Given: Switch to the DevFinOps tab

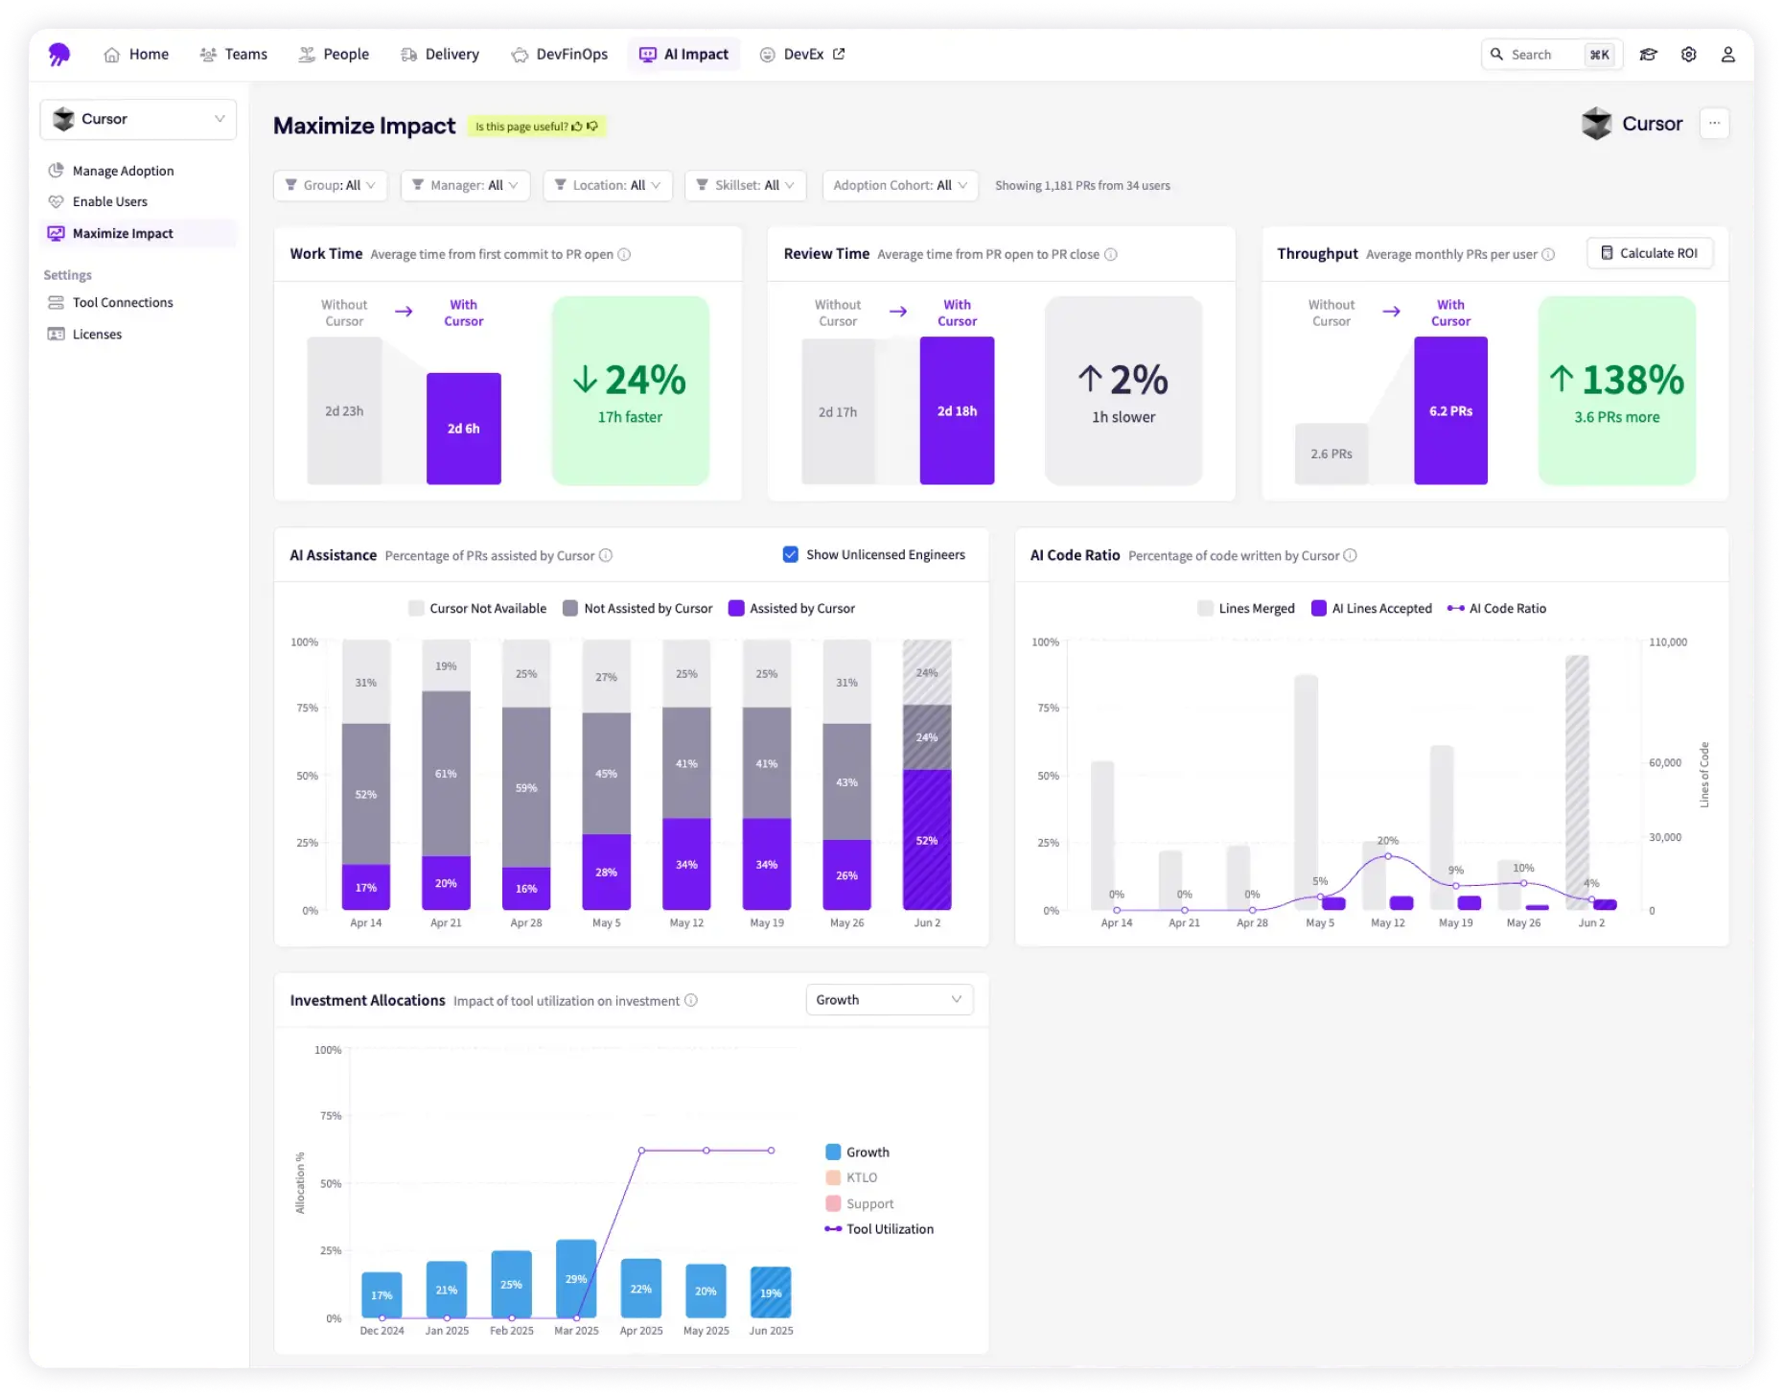Looking at the screenshot, I should [x=560, y=55].
